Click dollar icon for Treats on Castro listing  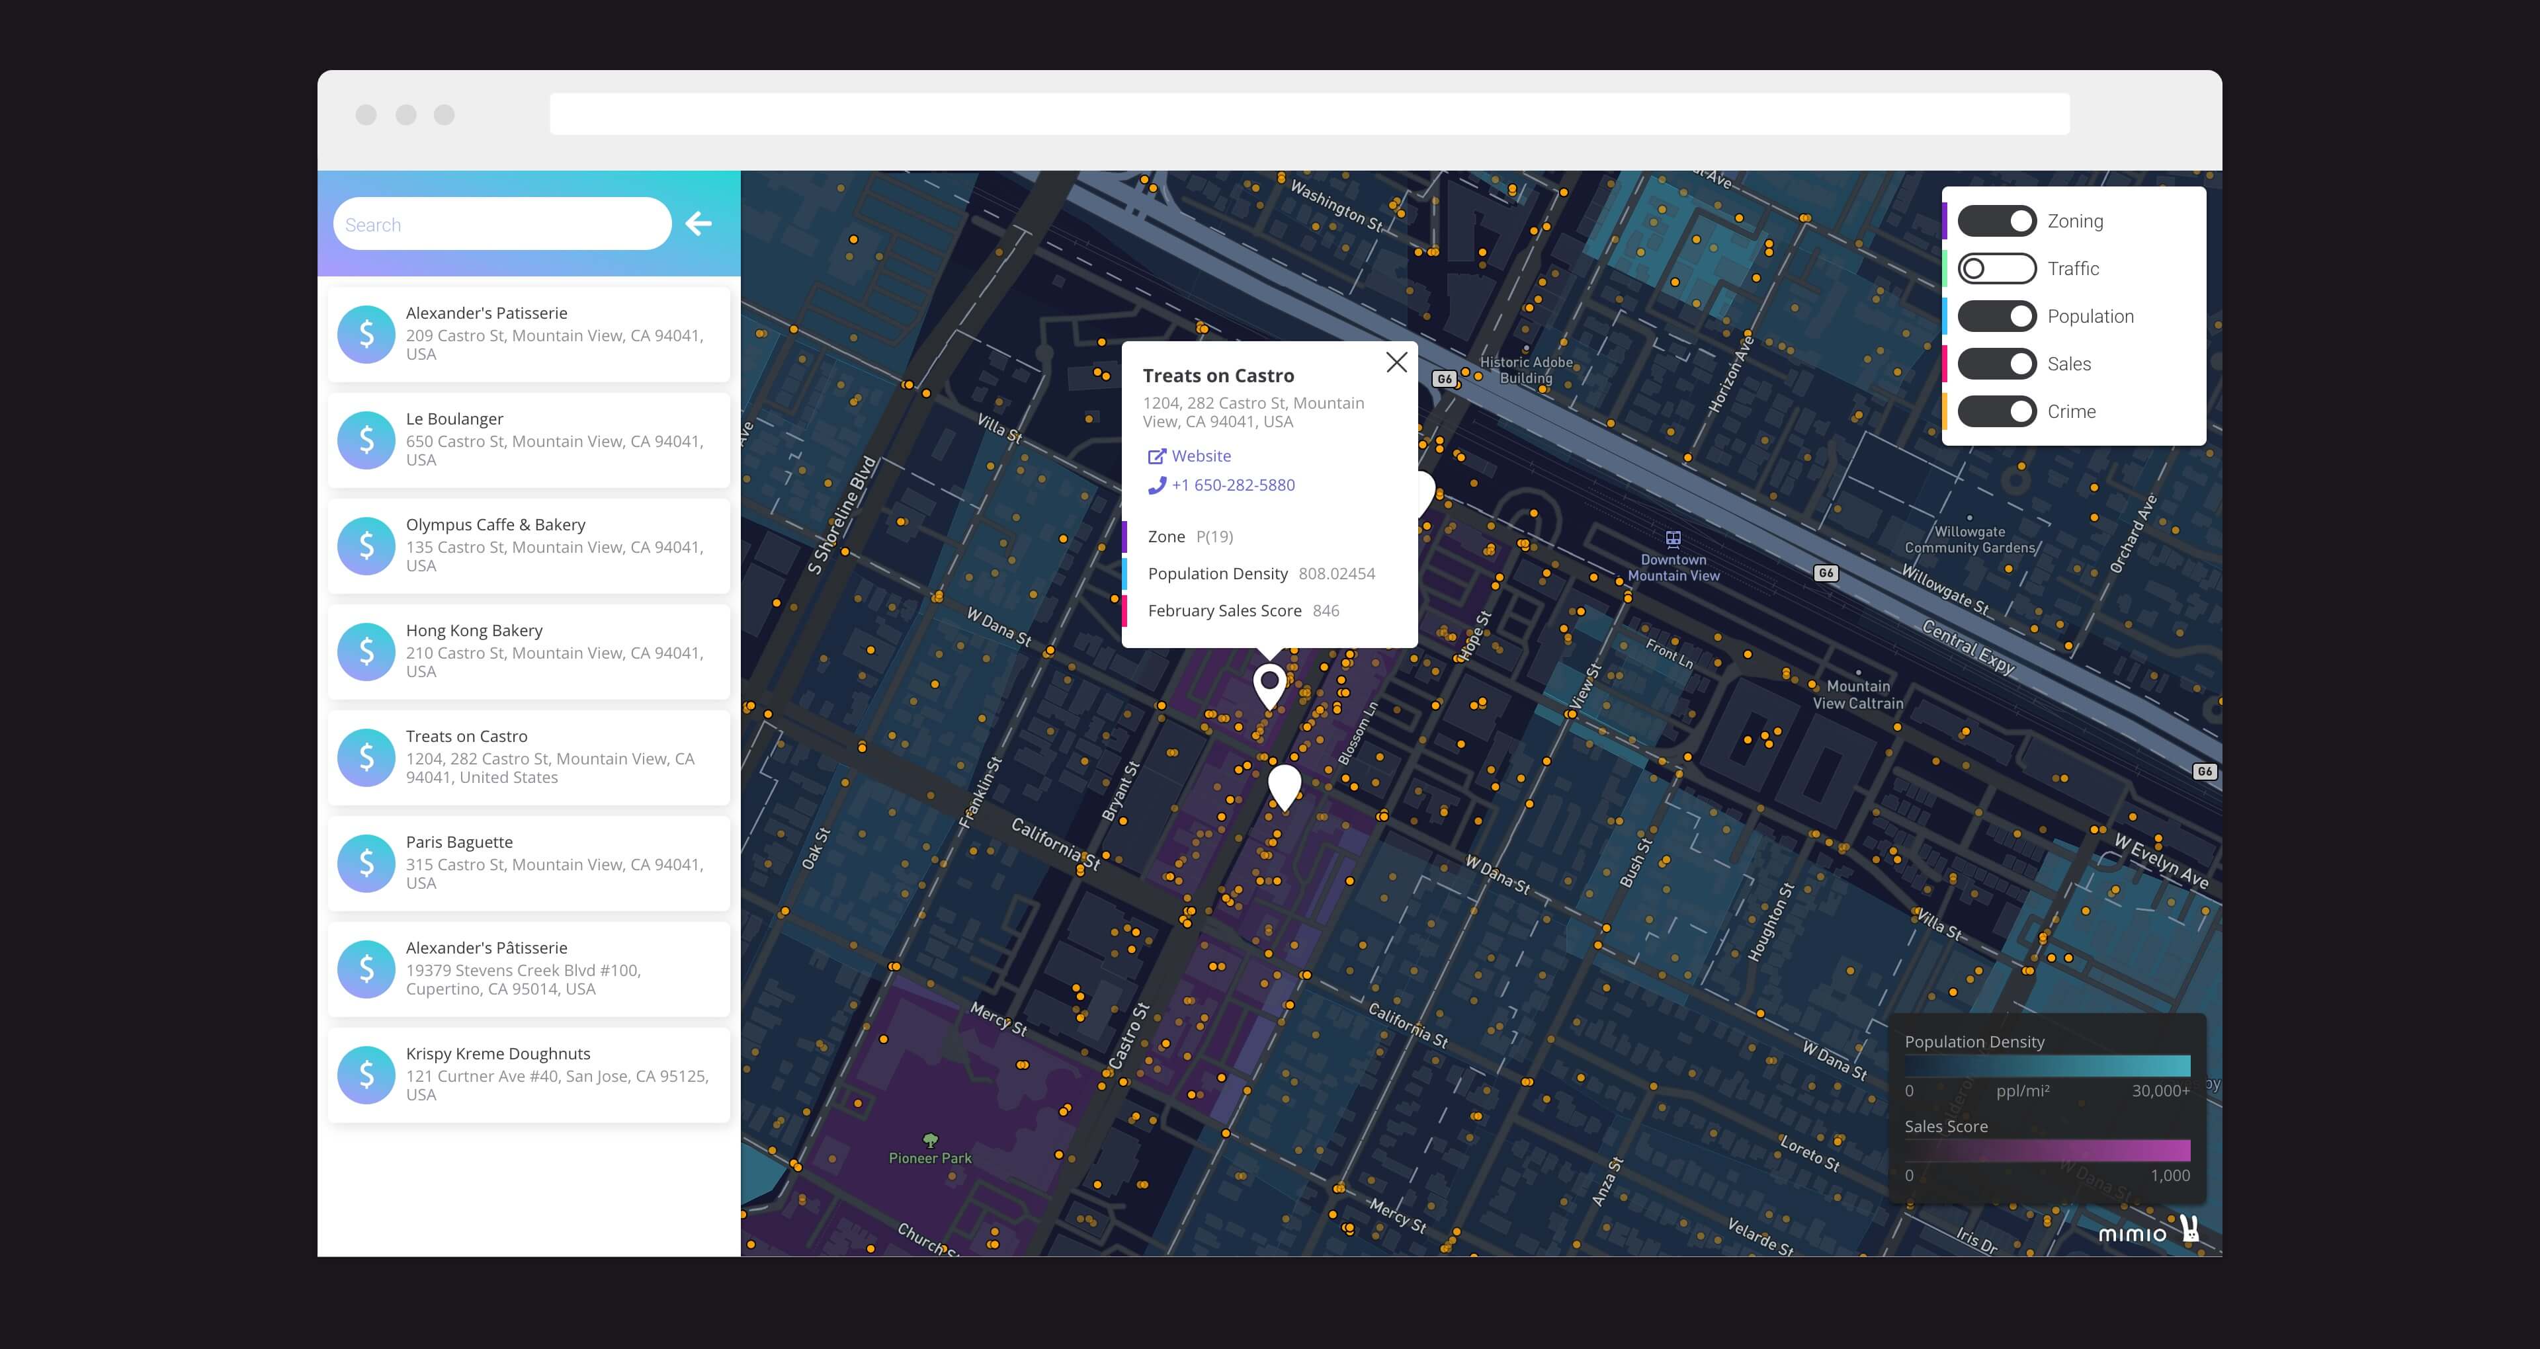[366, 757]
